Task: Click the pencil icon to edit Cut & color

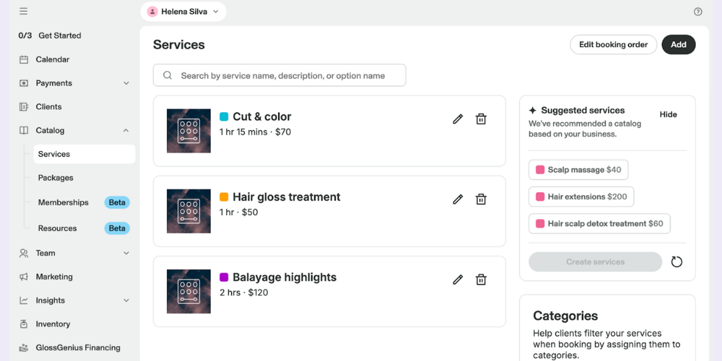Action: (457, 118)
